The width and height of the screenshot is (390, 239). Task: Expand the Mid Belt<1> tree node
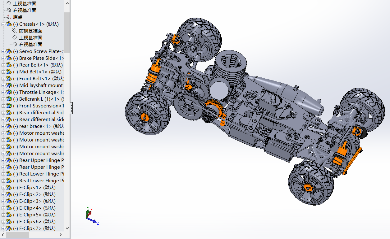(x=3, y=72)
